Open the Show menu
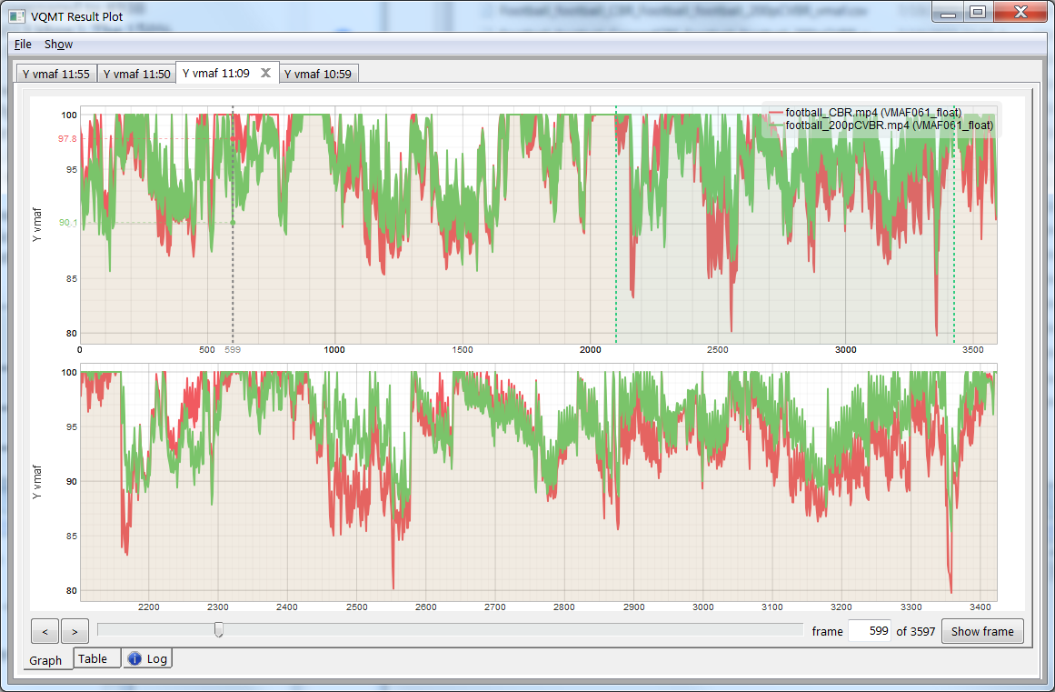The width and height of the screenshot is (1055, 692). [58, 44]
